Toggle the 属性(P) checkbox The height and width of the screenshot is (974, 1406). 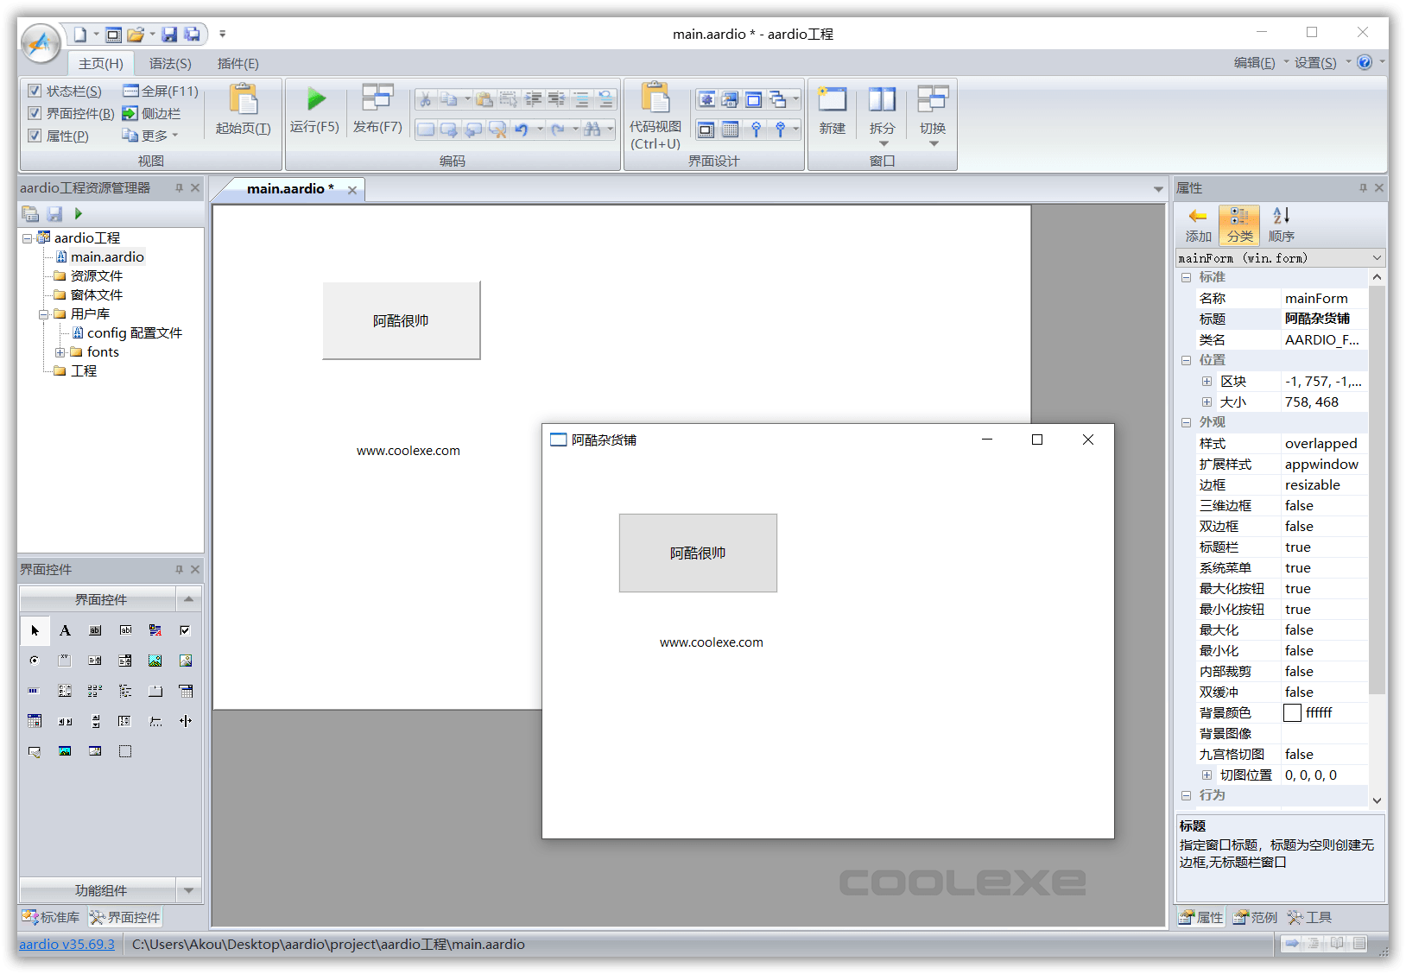point(35,135)
